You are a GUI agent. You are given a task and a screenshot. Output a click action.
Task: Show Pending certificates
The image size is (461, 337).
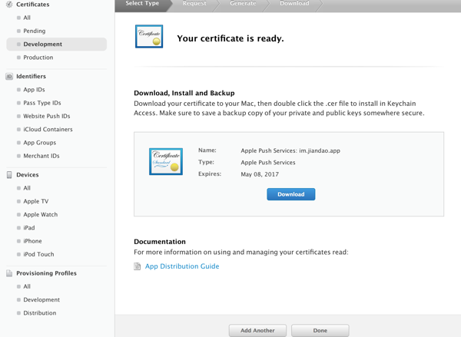point(35,31)
